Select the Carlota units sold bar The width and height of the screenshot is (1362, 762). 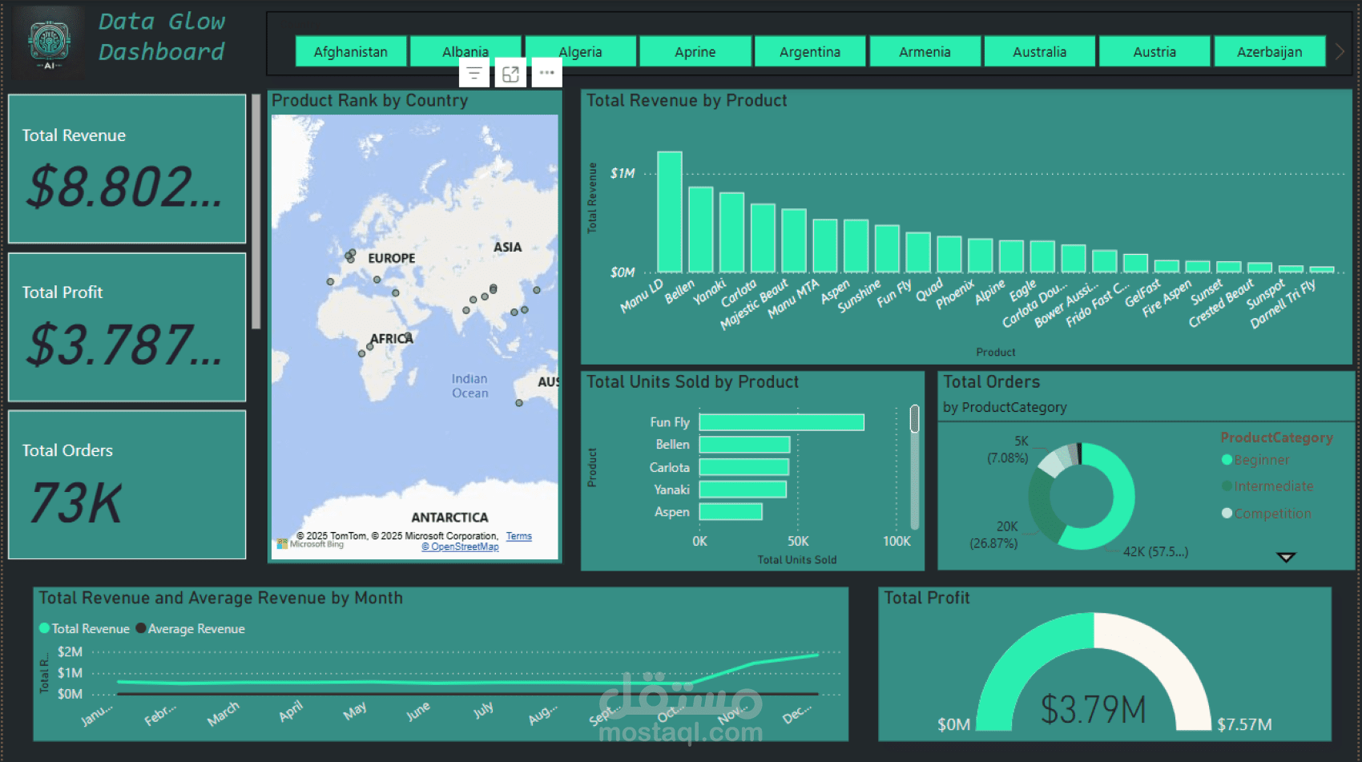point(744,467)
